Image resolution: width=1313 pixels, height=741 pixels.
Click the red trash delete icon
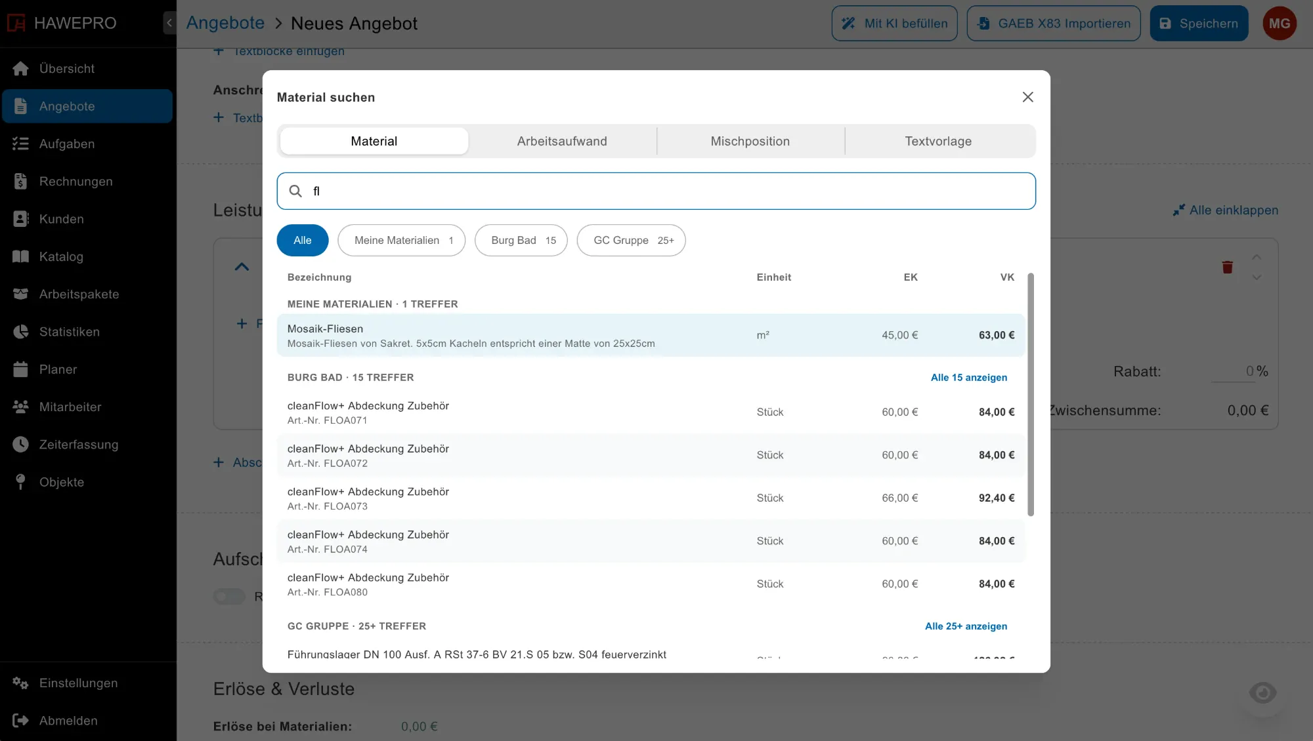click(1227, 267)
